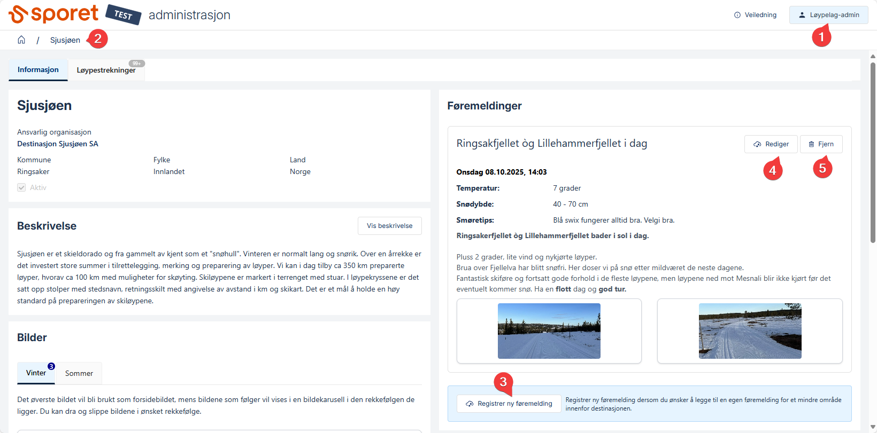This screenshot has height=433, width=877.
Task: Click the 'Innlandet' fylke value
Action: 169,171
